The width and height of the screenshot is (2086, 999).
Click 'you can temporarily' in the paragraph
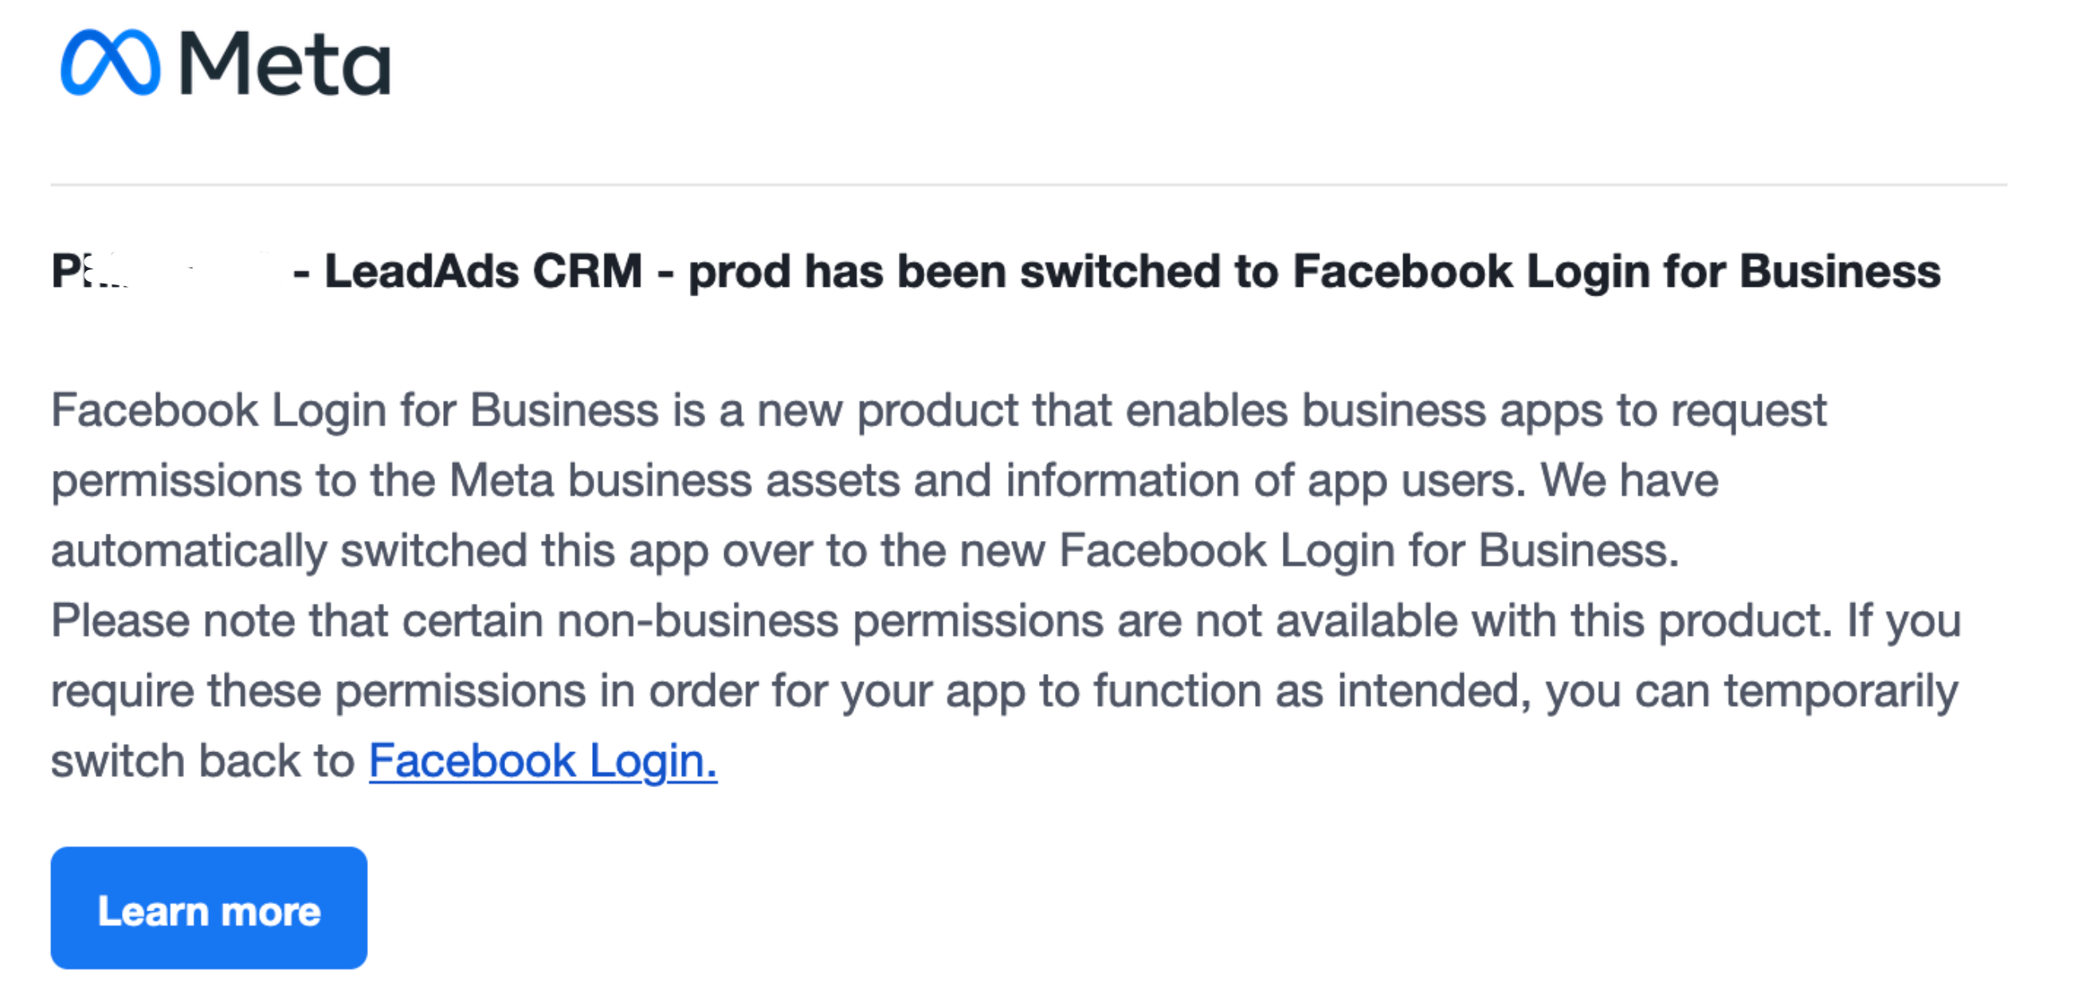pos(1751,691)
